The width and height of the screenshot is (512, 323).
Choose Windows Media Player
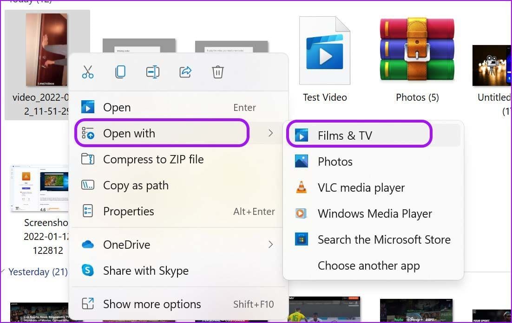(373, 213)
